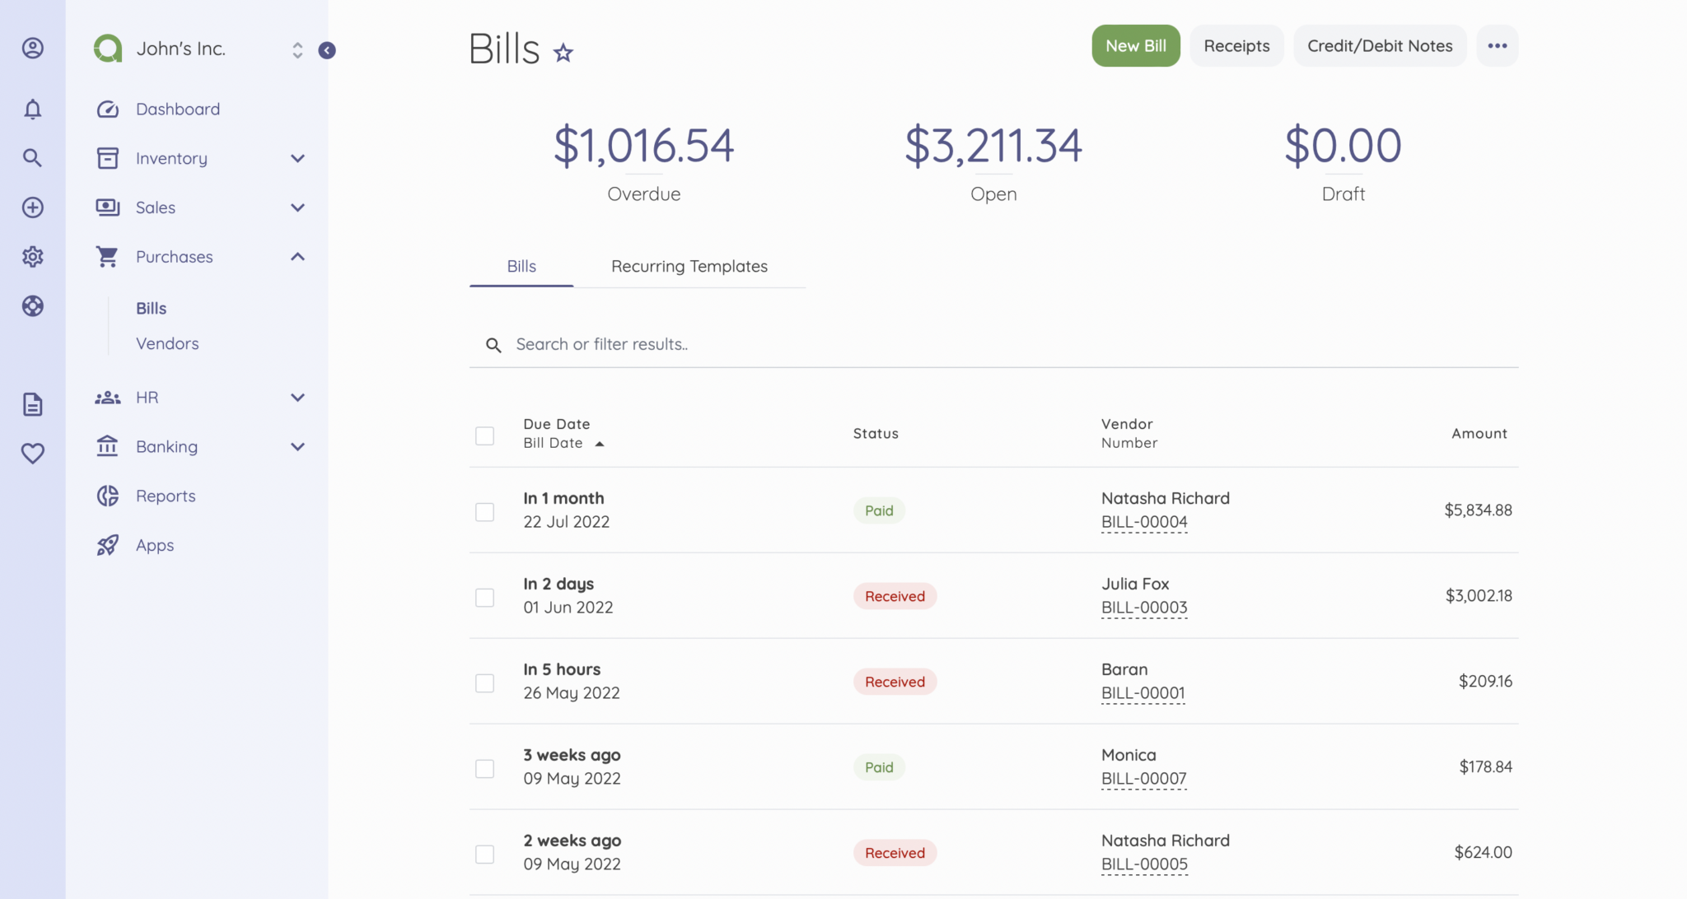1687x899 pixels.
Task: Switch to the Recurring Templates tab
Action: pyautogui.click(x=689, y=266)
